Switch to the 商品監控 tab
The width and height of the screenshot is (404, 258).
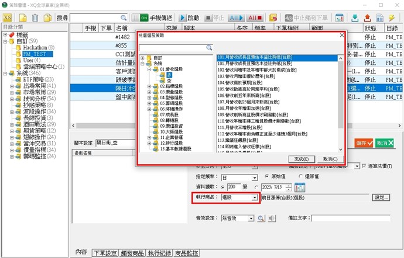[187, 253]
